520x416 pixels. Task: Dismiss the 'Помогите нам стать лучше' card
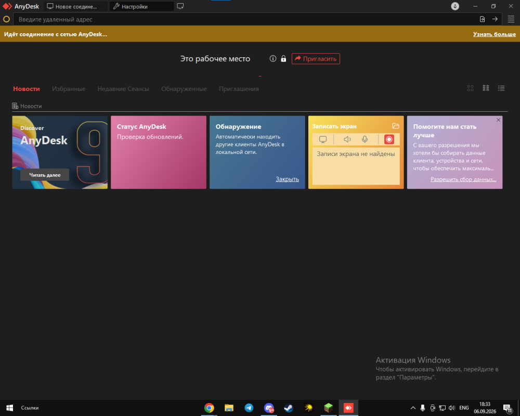tap(498, 120)
